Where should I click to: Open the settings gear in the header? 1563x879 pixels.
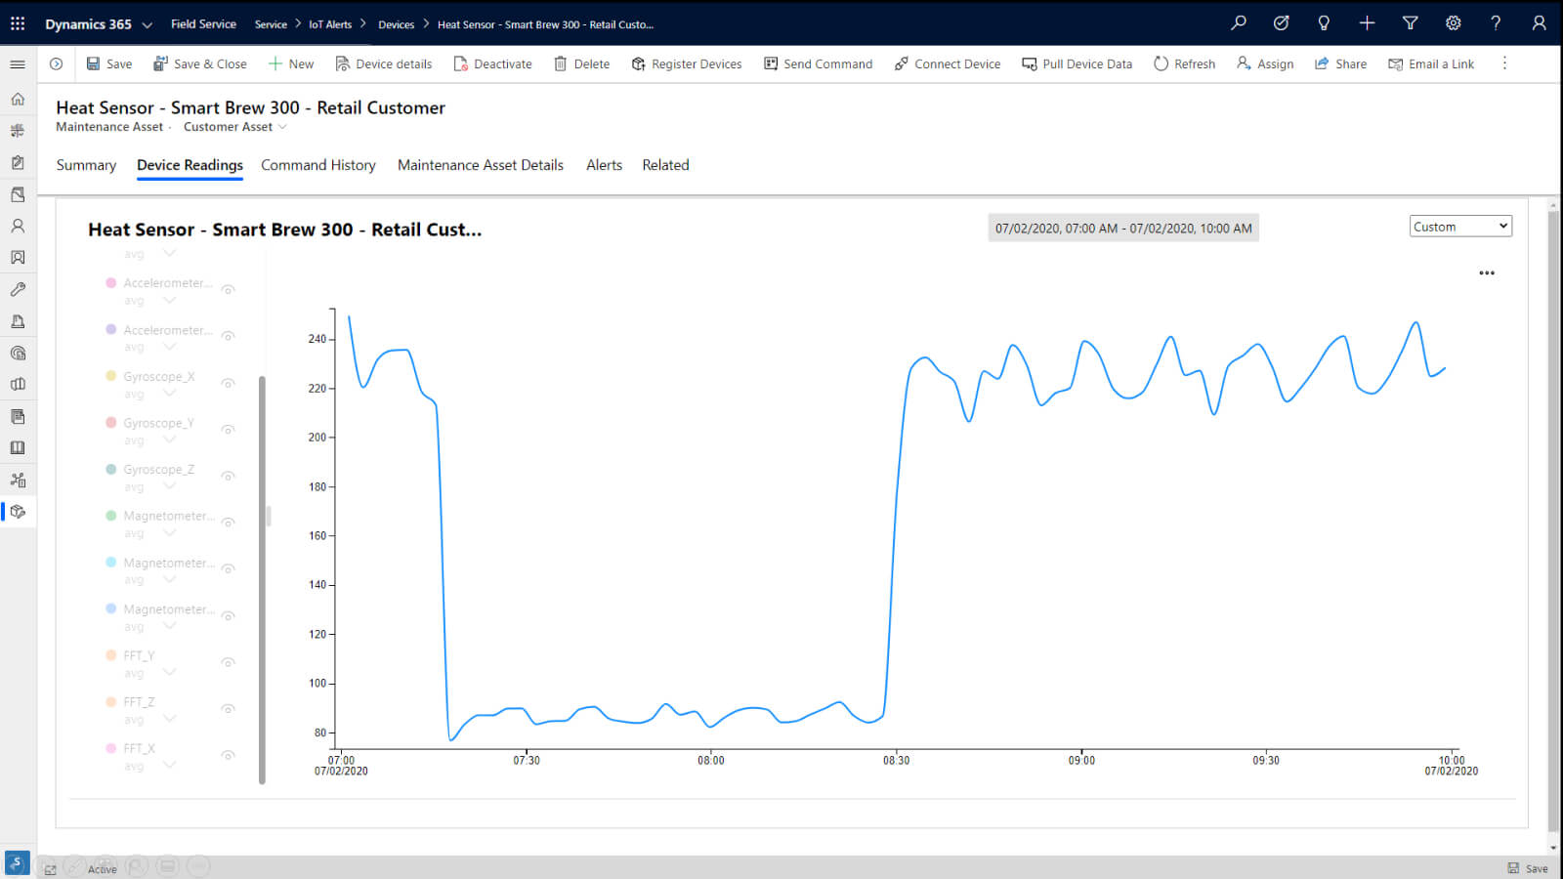(x=1454, y=23)
